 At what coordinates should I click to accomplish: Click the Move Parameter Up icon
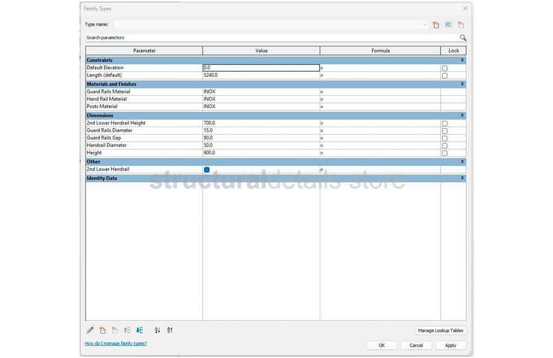click(127, 330)
